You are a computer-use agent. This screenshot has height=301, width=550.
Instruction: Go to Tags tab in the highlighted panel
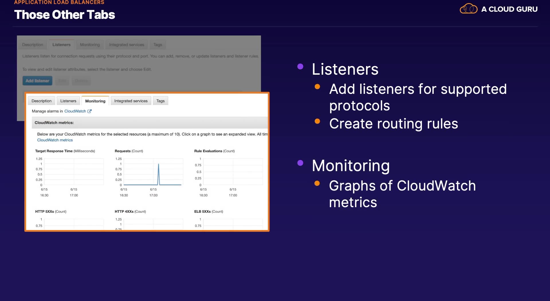160,101
